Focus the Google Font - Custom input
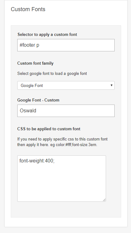 pos(66,111)
